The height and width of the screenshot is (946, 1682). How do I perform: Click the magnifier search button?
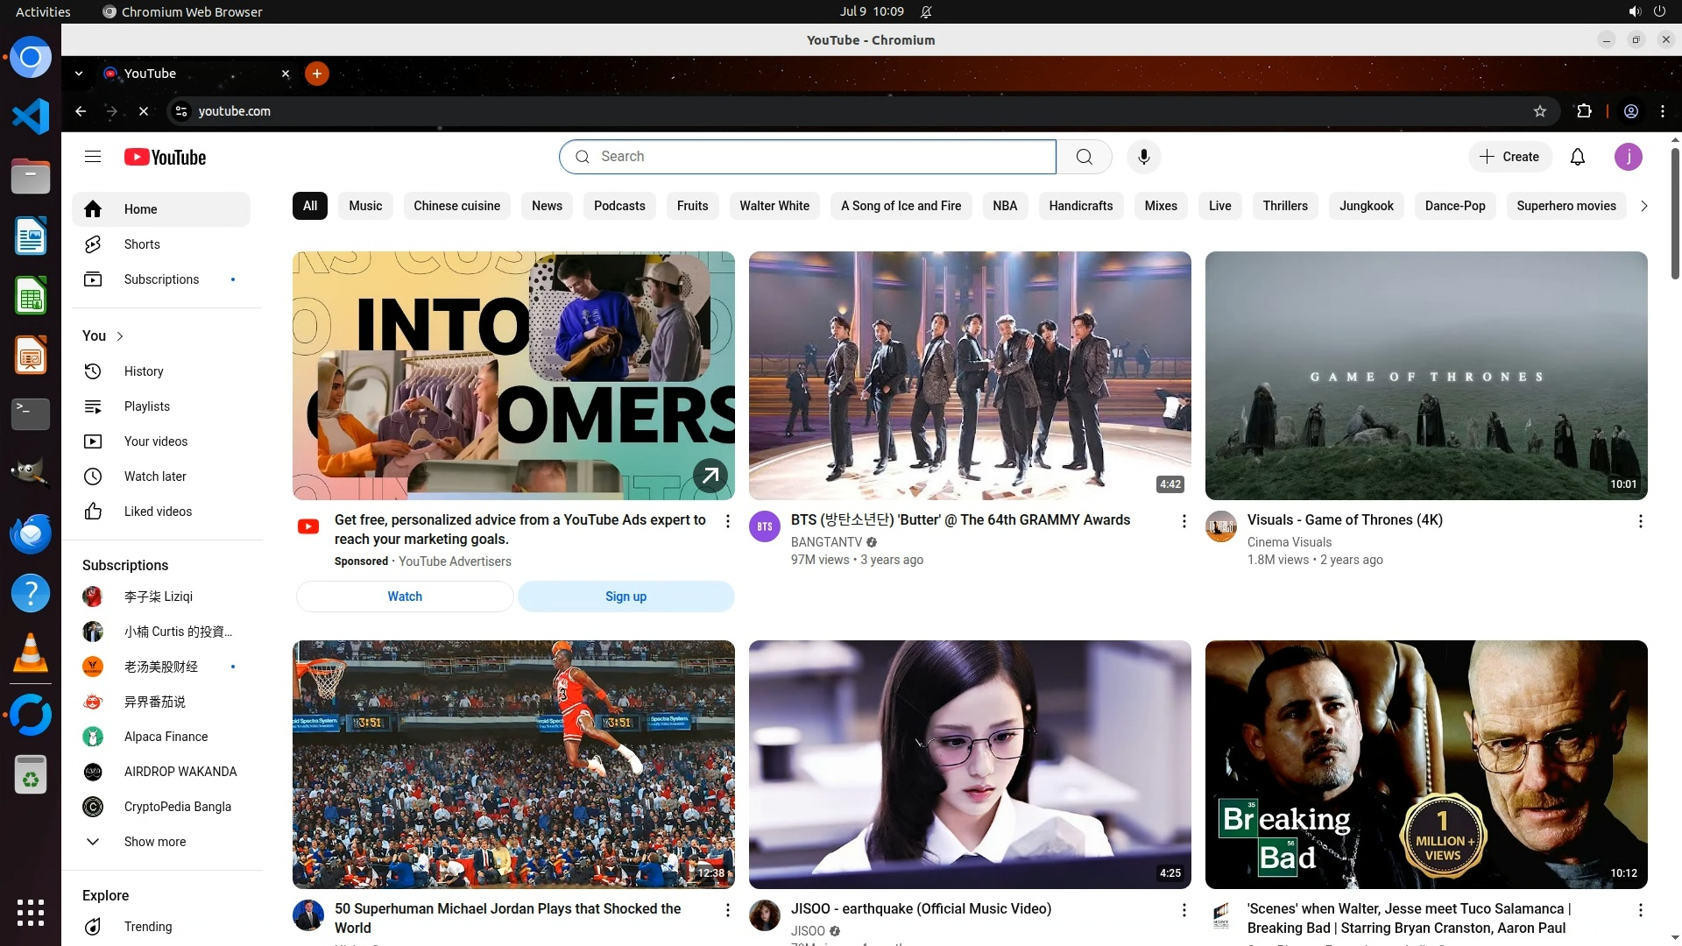[x=1084, y=157]
